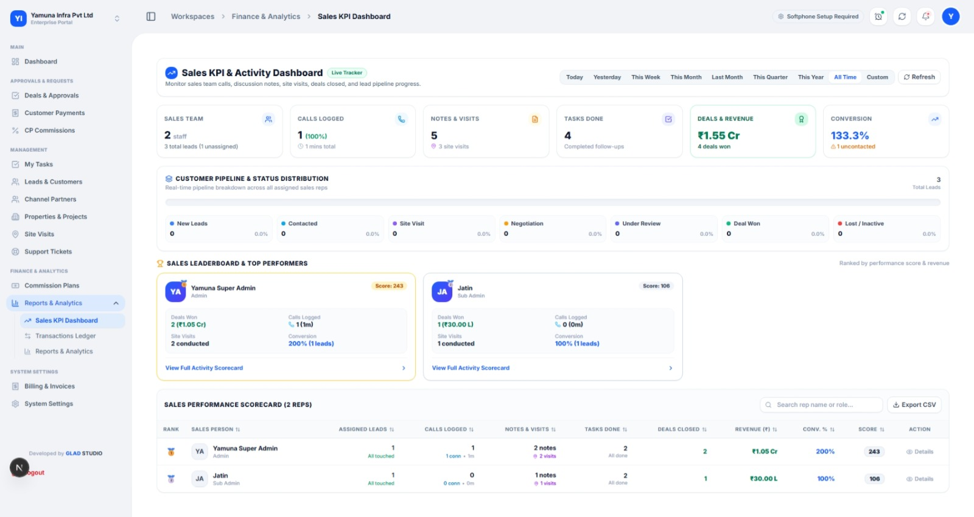
Task: Select the Custom date range filter
Action: [877, 77]
